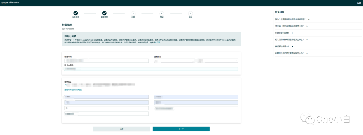Open the 查看所有已保存的地址 link
This screenshot has height=135, width=363.
(x=73, y=90)
